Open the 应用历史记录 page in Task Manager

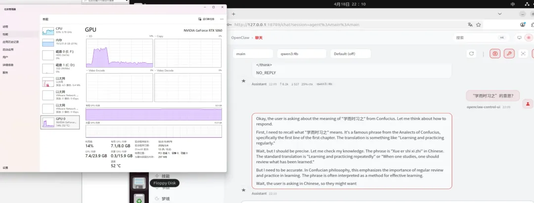[x=10, y=42]
